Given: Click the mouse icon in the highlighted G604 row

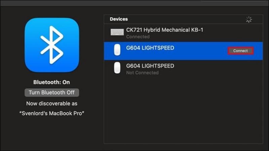Looking at the screenshot, I should [117, 50].
